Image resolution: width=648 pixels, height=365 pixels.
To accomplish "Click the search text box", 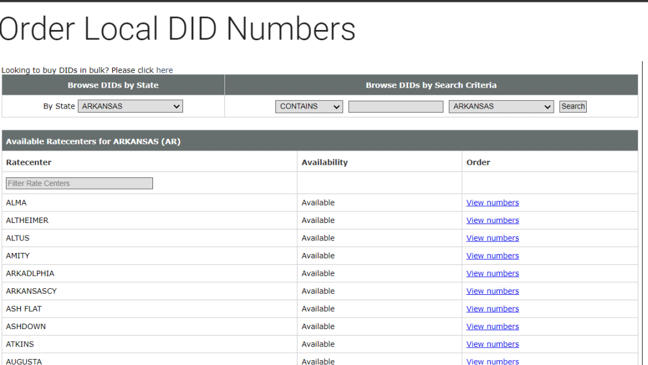I will pos(395,106).
